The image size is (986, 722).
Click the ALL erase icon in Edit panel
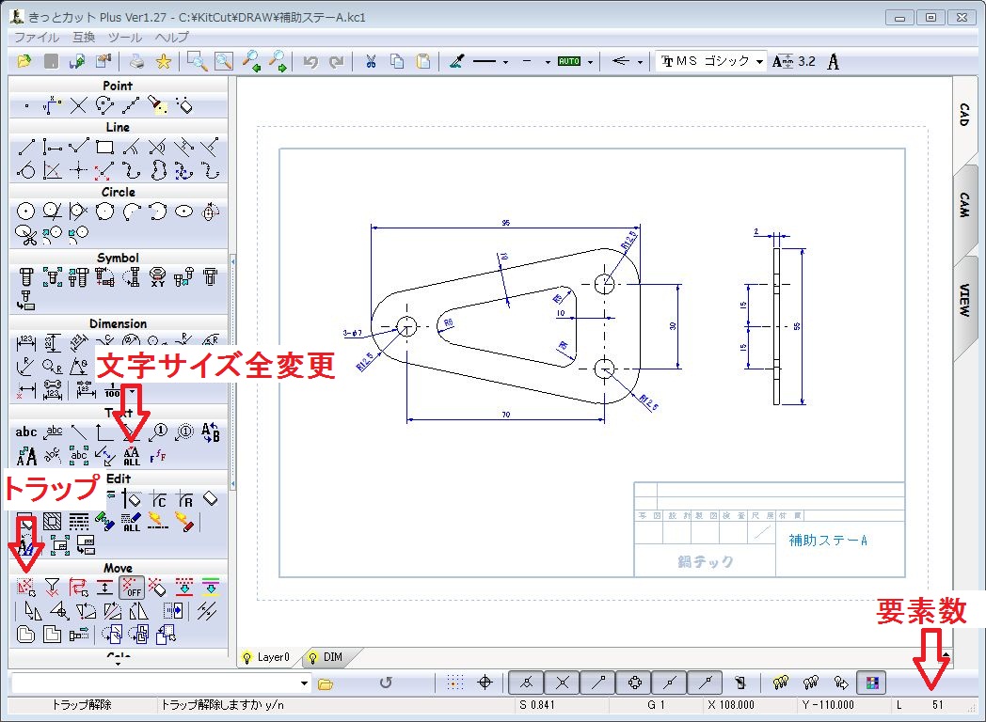[x=132, y=522]
